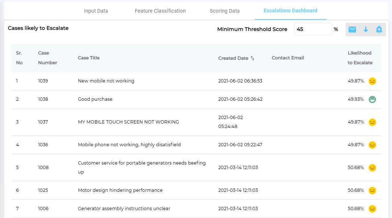Click neutral face icon for case 1039

pos(372,81)
